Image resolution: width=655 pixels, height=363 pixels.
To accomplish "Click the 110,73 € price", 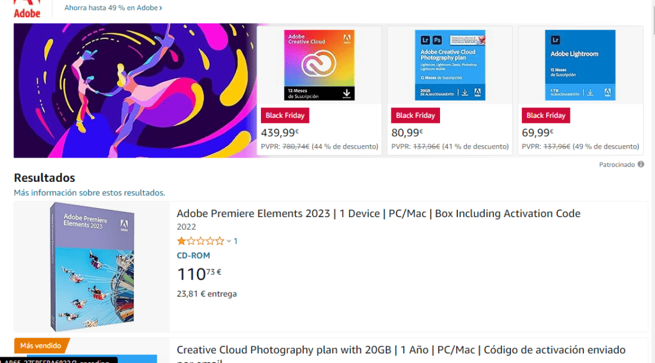I will click(x=199, y=275).
